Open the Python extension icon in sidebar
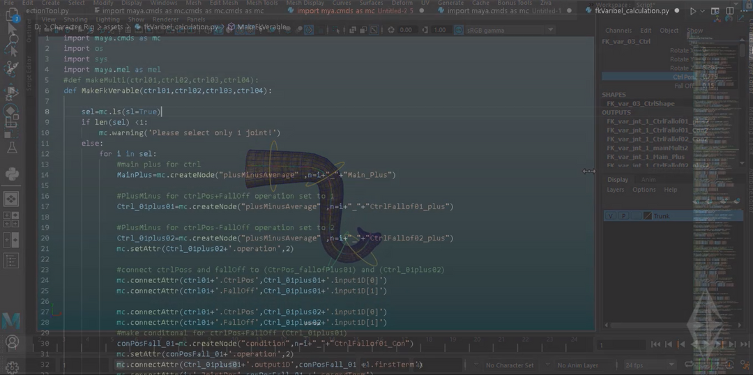Screen dimensions: 753x375 pos(12,174)
